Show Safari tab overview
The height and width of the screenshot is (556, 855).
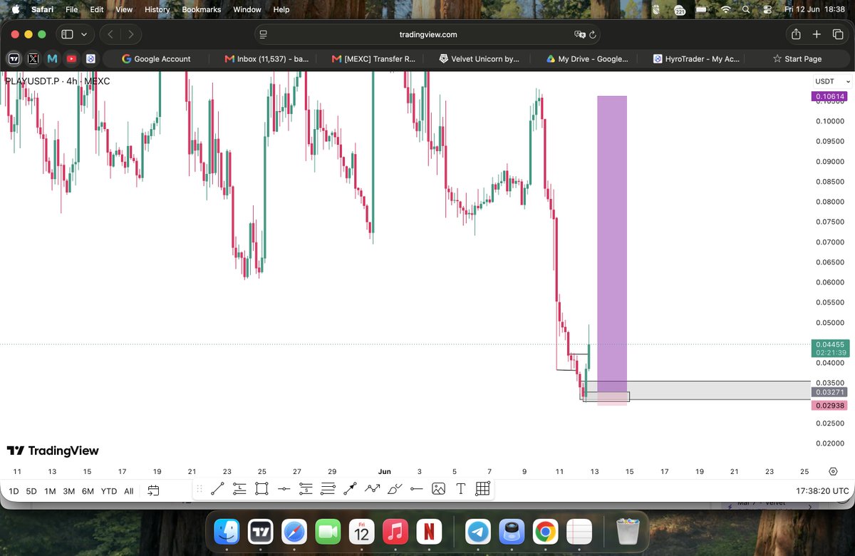click(x=838, y=34)
